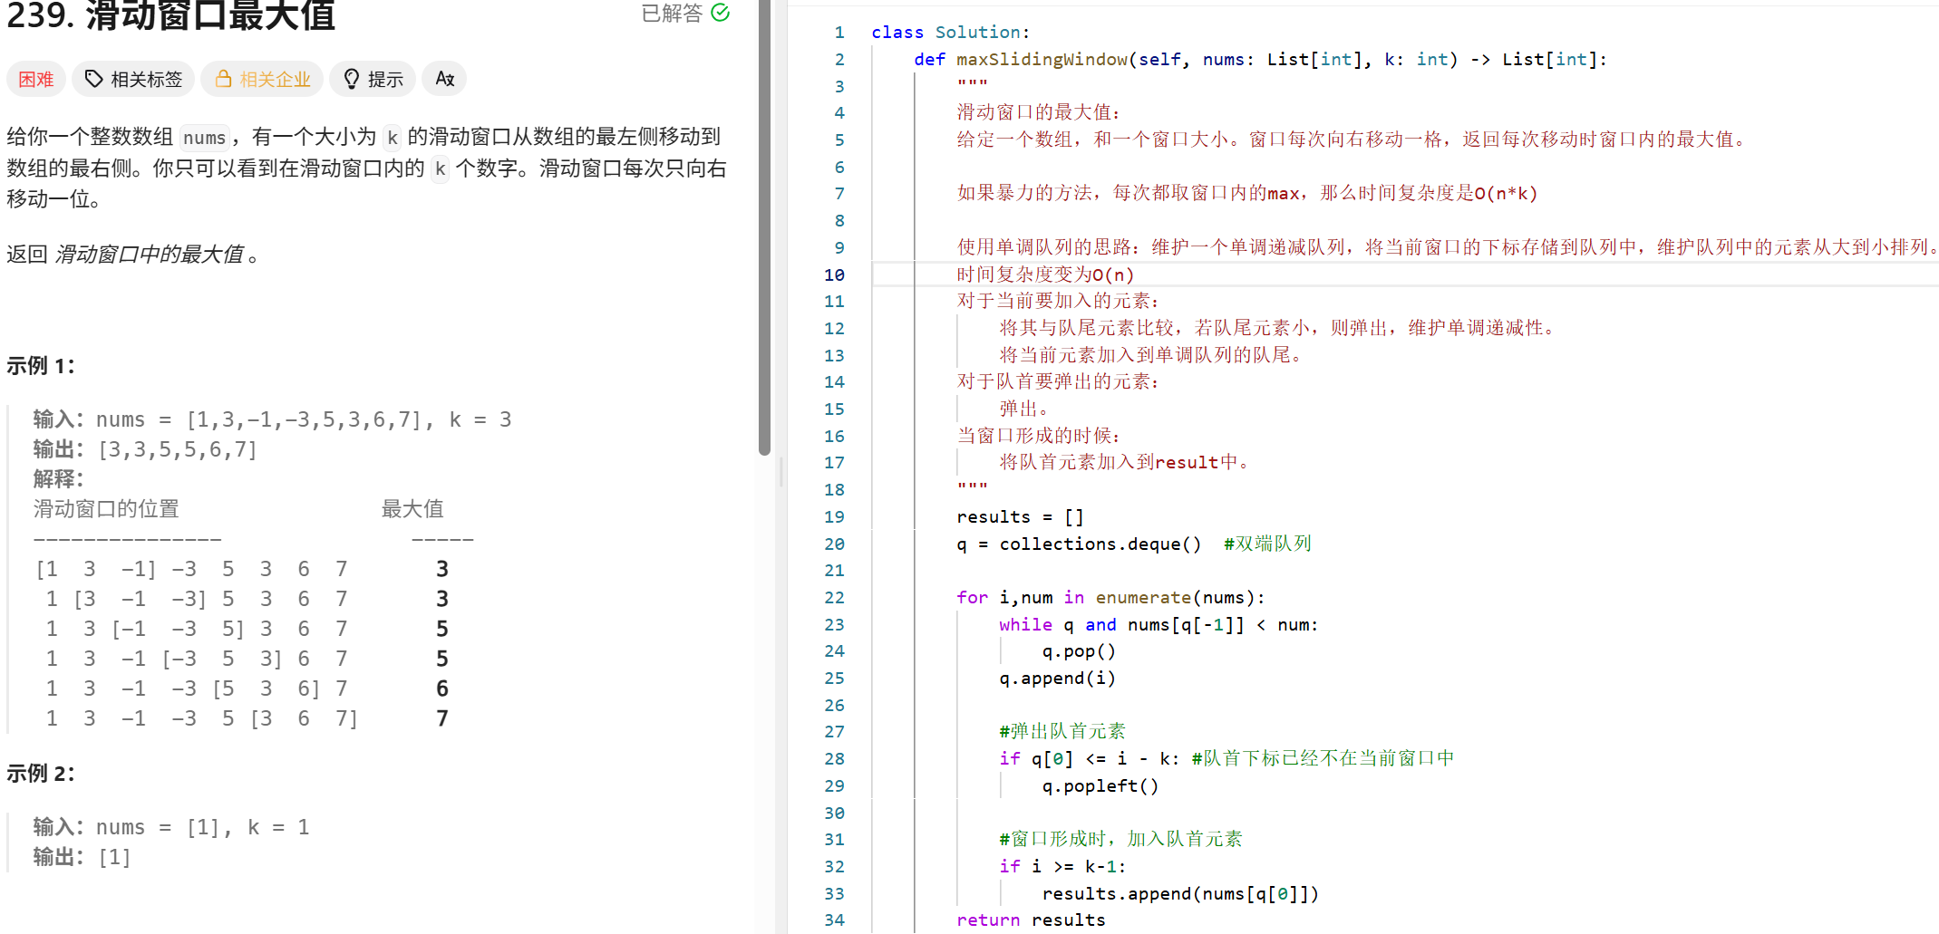Screen dimensions: 1939x934
Task: Click the 将队首元素加入到result中 docstring line
Action: point(1125,462)
